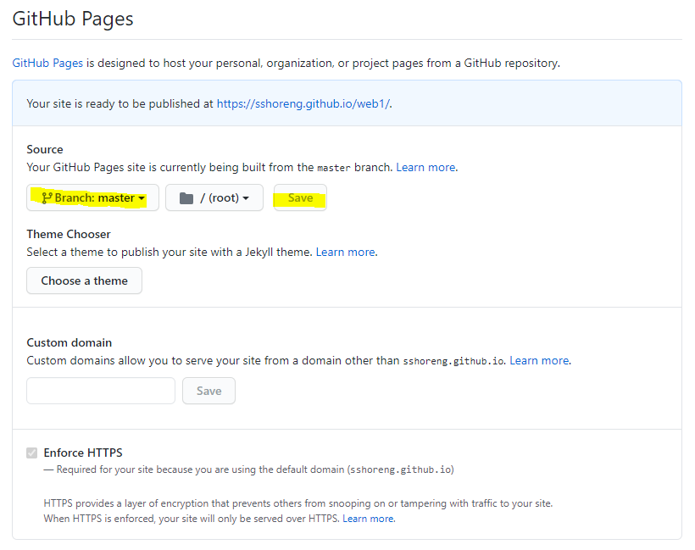This screenshot has height=550, width=695.
Task: Open the https://sshoreng.github.io/web1/ link
Action: tap(303, 103)
